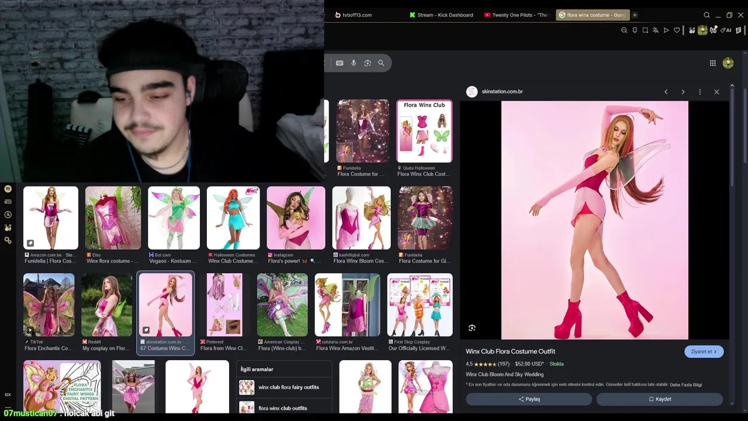Open GX Control at sidebar bottom
Screen dimensions: 748x421
tap(8, 395)
